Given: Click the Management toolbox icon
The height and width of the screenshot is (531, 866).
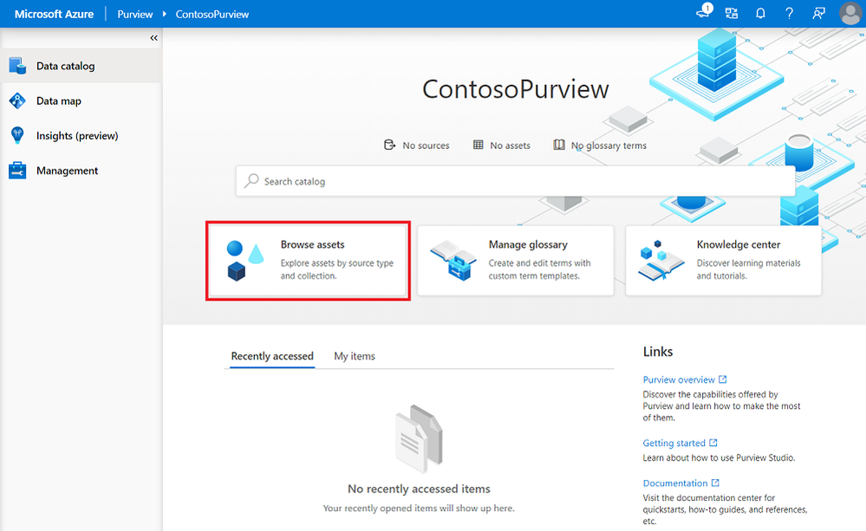Looking at the screenshot, I should point(17,171).
